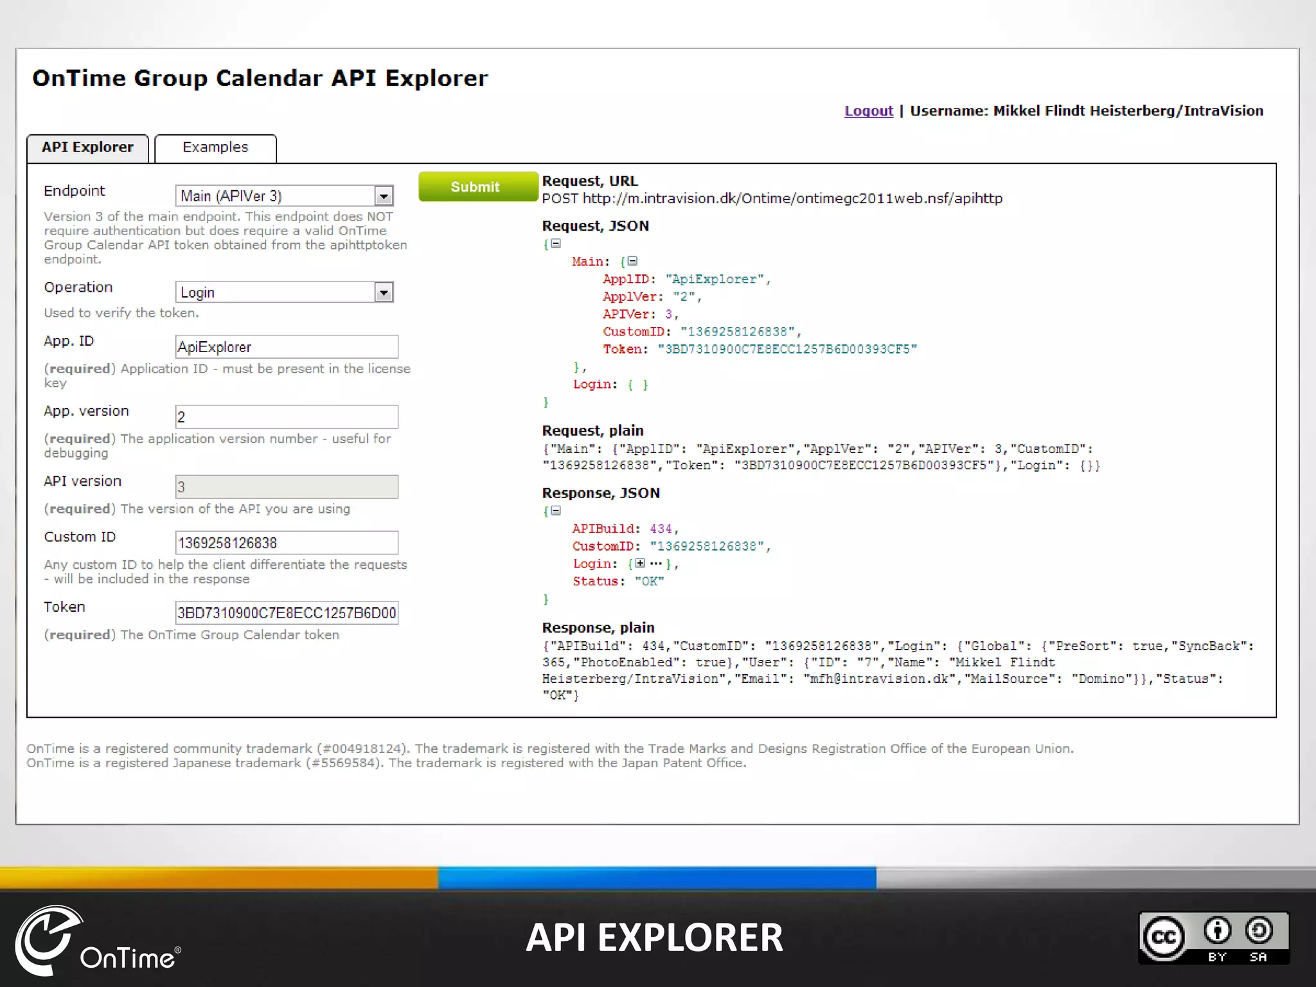Focus the App. version input field
Image resolution: width=1316 pixels, height=987 pixels.
[287, 417]
